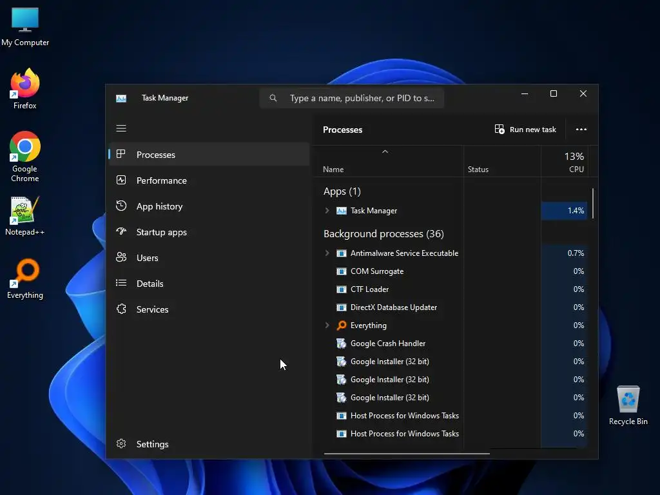Select the Notepad++ desktop shortcut
660x495 pixels.
(25, 216)
